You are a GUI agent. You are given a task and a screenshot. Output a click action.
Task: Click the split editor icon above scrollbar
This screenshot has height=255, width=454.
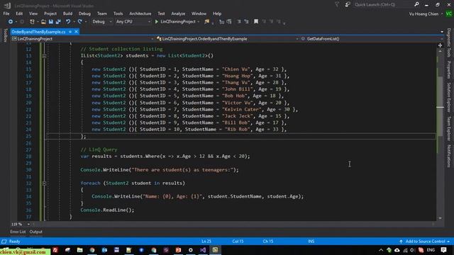(440, 45)
